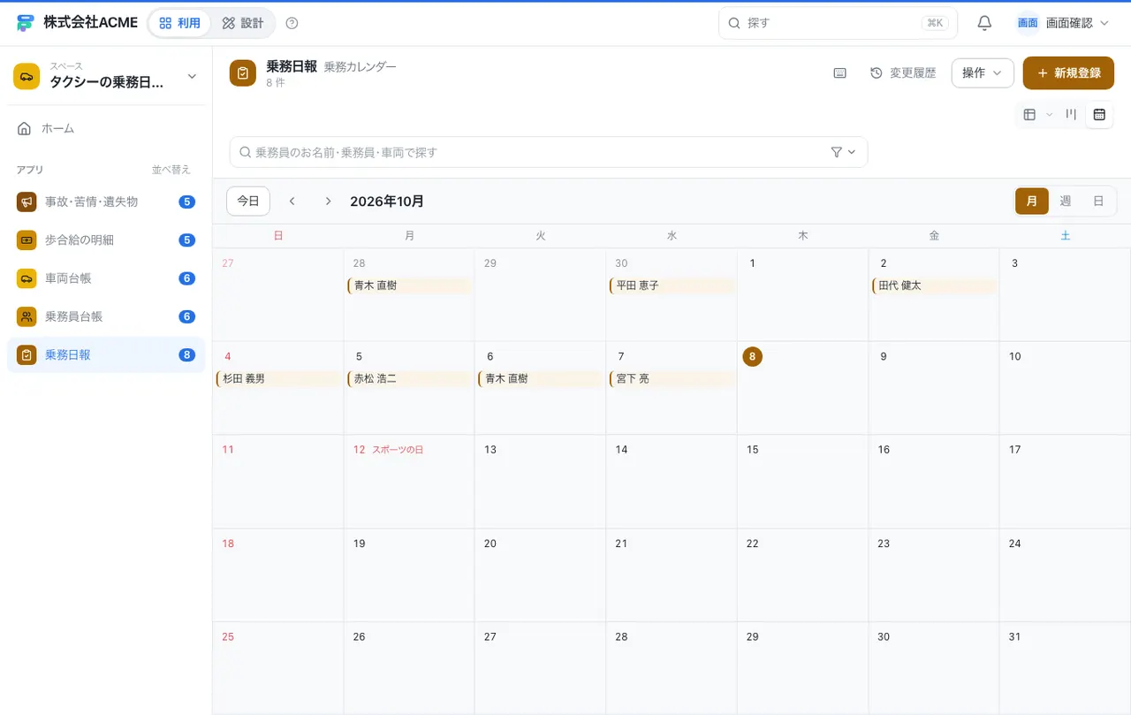Open 宮下 亮 event on the 7th

pos(672,379)
